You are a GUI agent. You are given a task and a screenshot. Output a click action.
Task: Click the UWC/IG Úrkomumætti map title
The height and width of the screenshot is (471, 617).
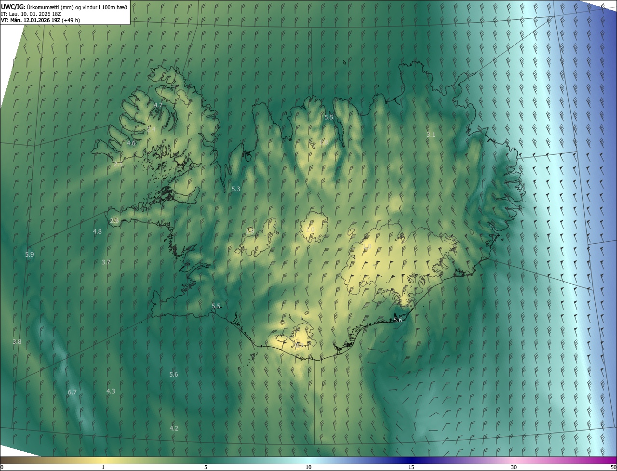64,6
